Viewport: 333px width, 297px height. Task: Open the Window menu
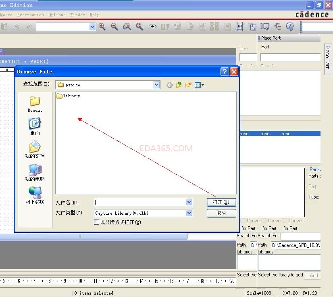click(x=77, y=15)
